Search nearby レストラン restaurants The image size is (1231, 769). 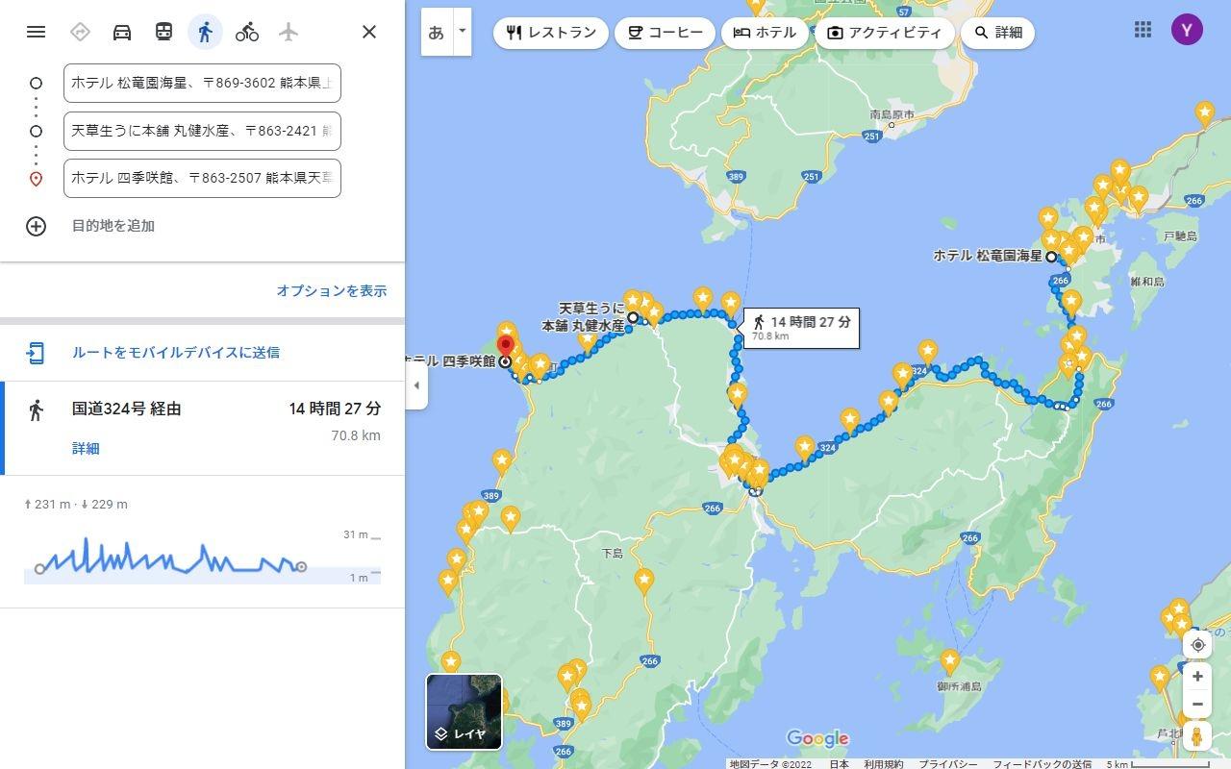point(551,33)
